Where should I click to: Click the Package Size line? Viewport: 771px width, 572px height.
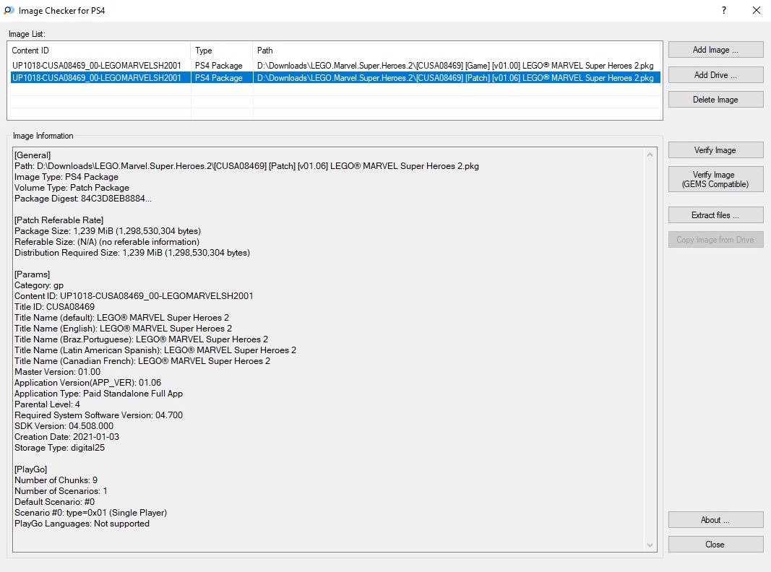pos(108,231)
